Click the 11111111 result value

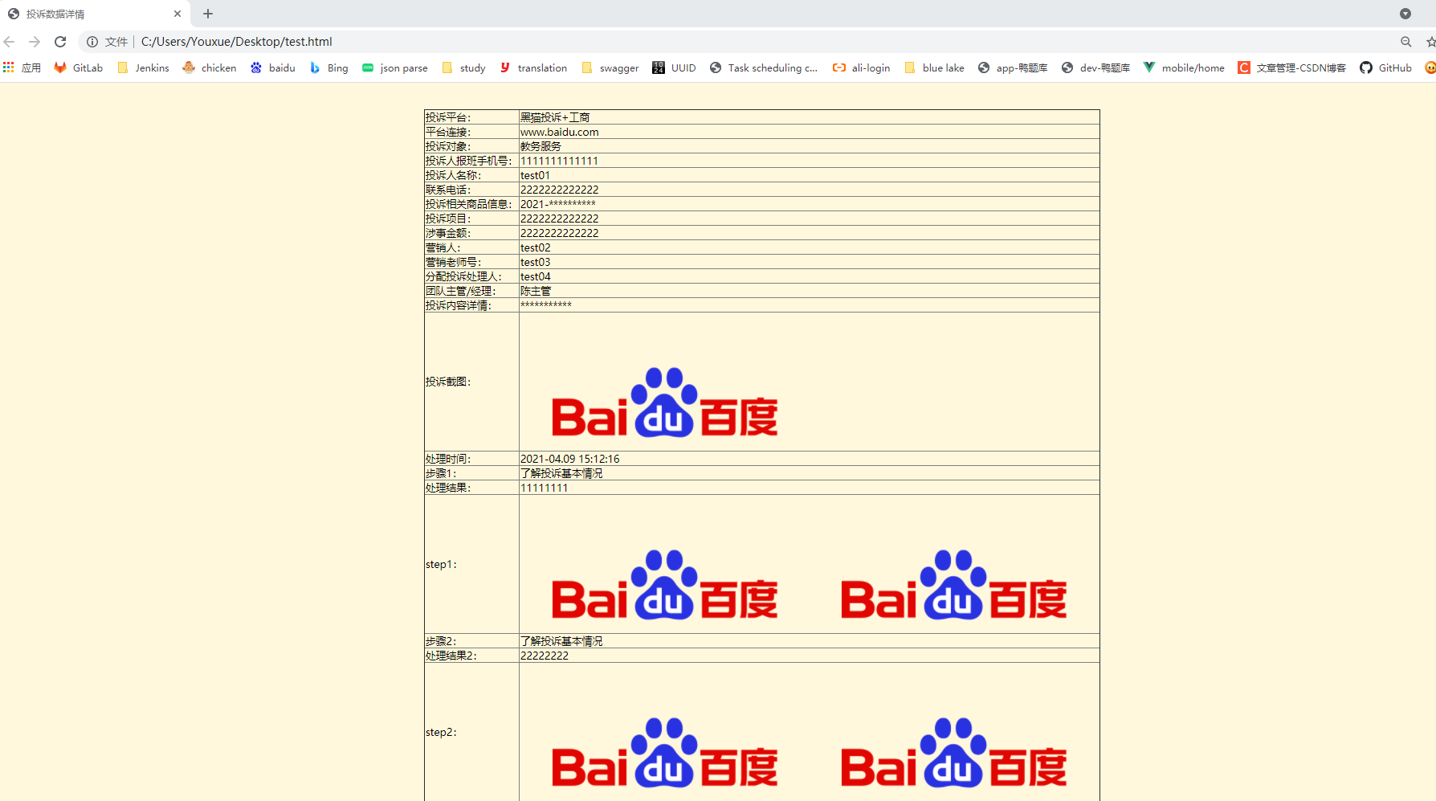pos(545,488)
